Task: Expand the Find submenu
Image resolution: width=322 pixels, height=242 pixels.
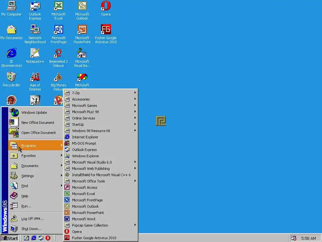Action: 36,186
